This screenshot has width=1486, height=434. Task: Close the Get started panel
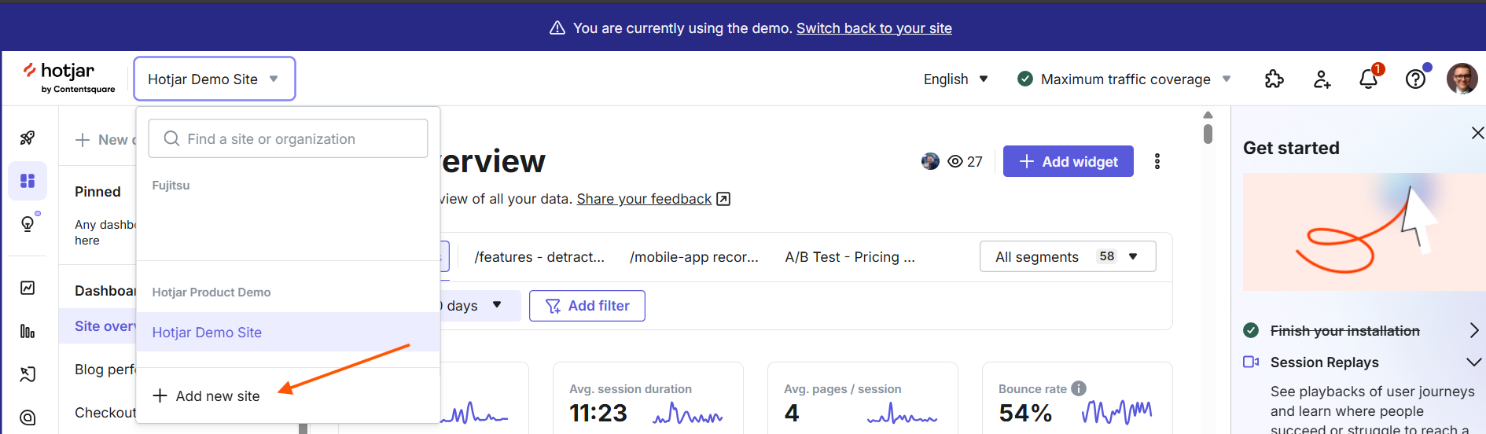click(1477, 133)
